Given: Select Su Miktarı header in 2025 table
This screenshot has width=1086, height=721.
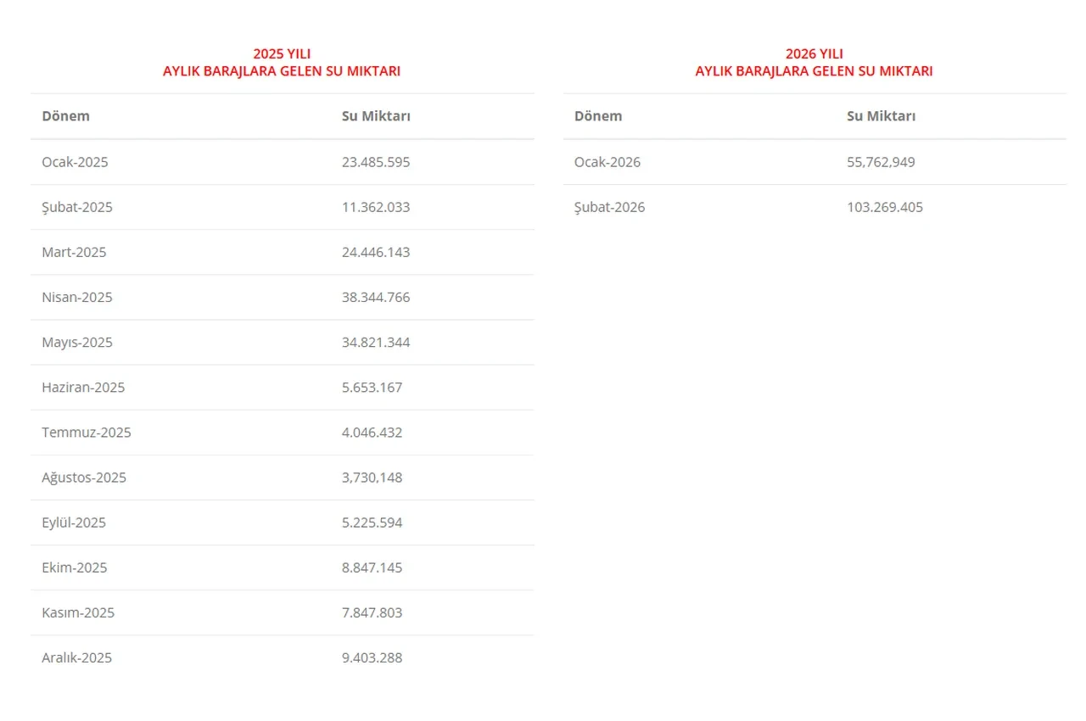Looking at the screenshot, I should tap(376, 116).
